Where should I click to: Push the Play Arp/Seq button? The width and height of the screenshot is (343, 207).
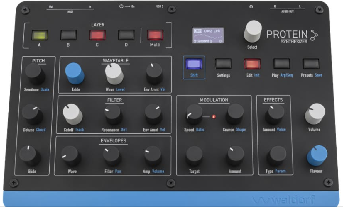coord(282,64)
